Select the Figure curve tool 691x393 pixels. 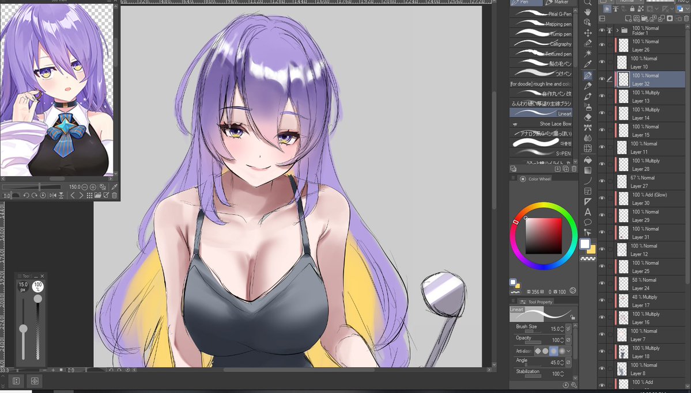pyautogui.click(x=587, y=181)
